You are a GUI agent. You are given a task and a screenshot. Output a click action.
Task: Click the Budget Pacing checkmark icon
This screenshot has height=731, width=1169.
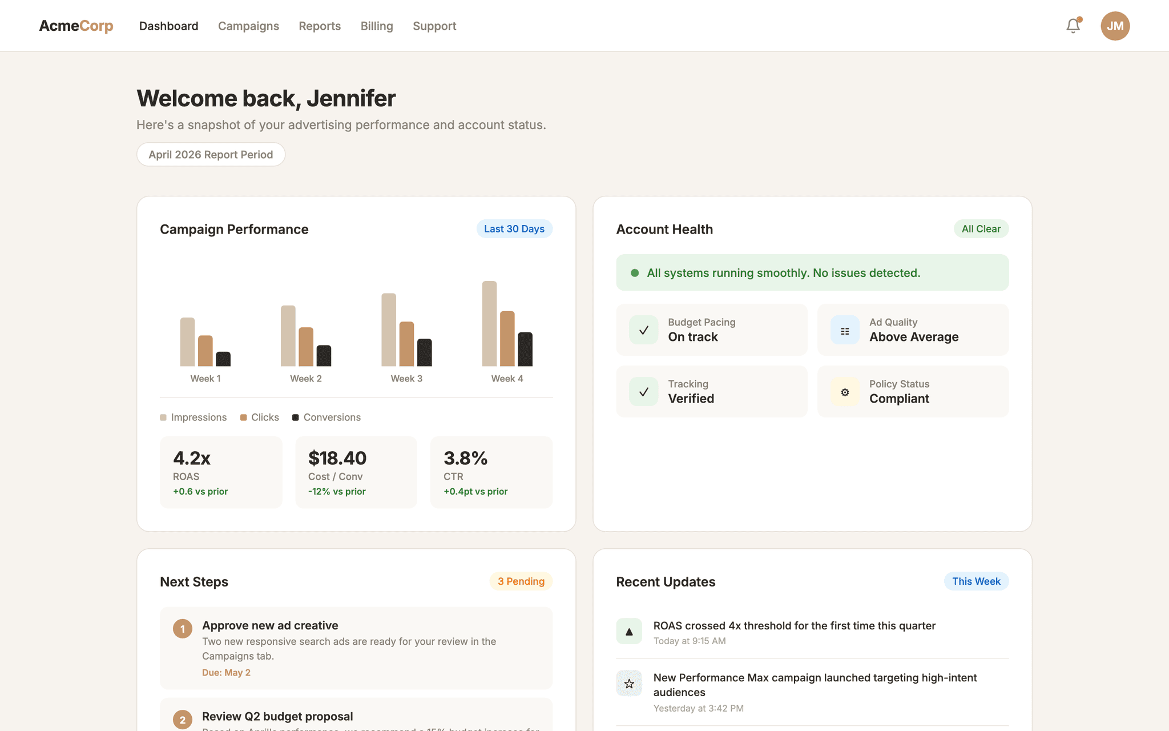pyautogui.click(x=643, y=330)
